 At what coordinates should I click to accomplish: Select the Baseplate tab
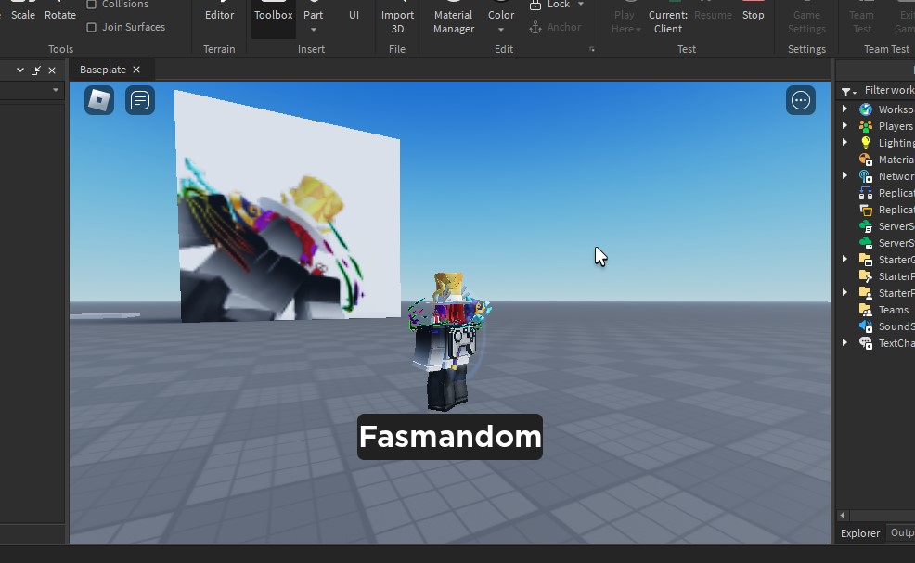[104, 69]
